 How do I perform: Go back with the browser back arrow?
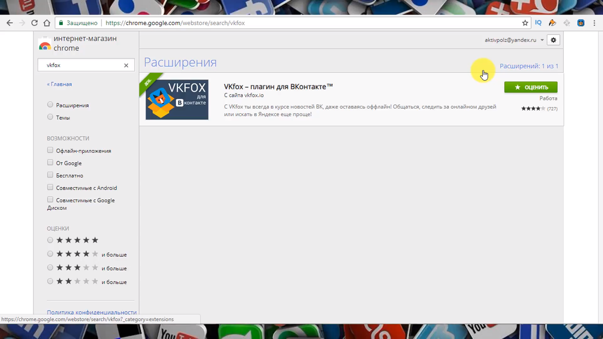point(9,23)
